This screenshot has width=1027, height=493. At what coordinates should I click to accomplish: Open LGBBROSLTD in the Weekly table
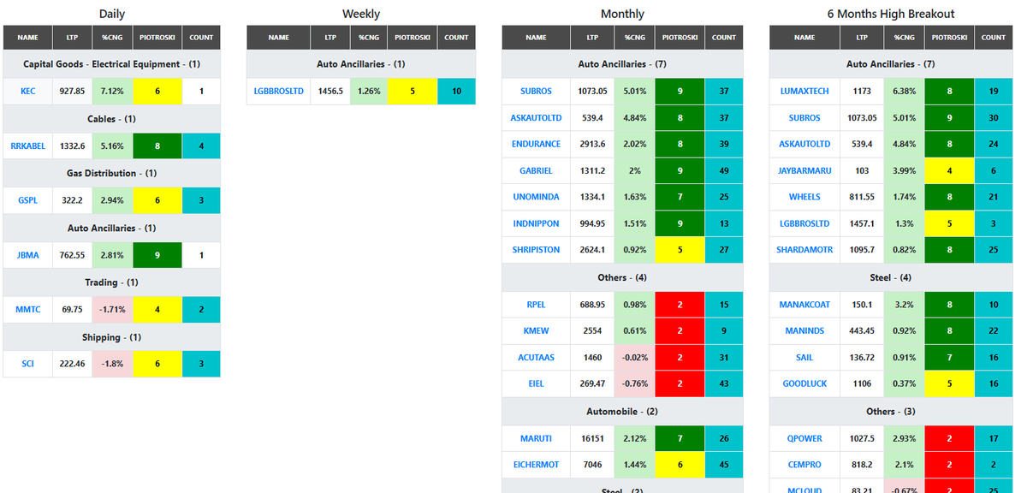click(279, 91)
